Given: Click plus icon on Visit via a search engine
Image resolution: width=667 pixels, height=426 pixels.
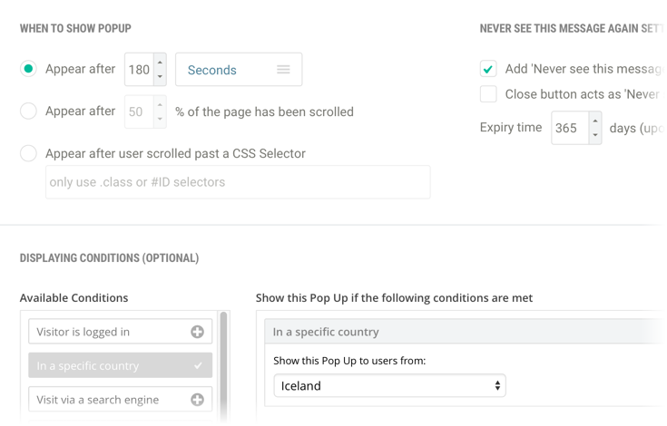Looking at the screenshot, I should pos(197,399).
